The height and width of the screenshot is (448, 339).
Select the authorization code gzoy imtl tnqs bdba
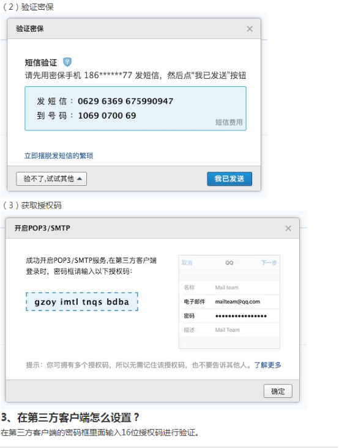[82, 302]
